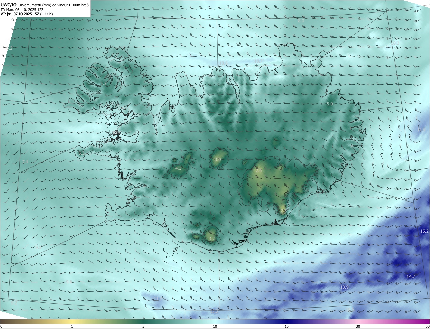Viewport: 430px width, 329px height.
Task: Click the colorbar label 10
Action: pyautogui.click(x=215, y=326)
